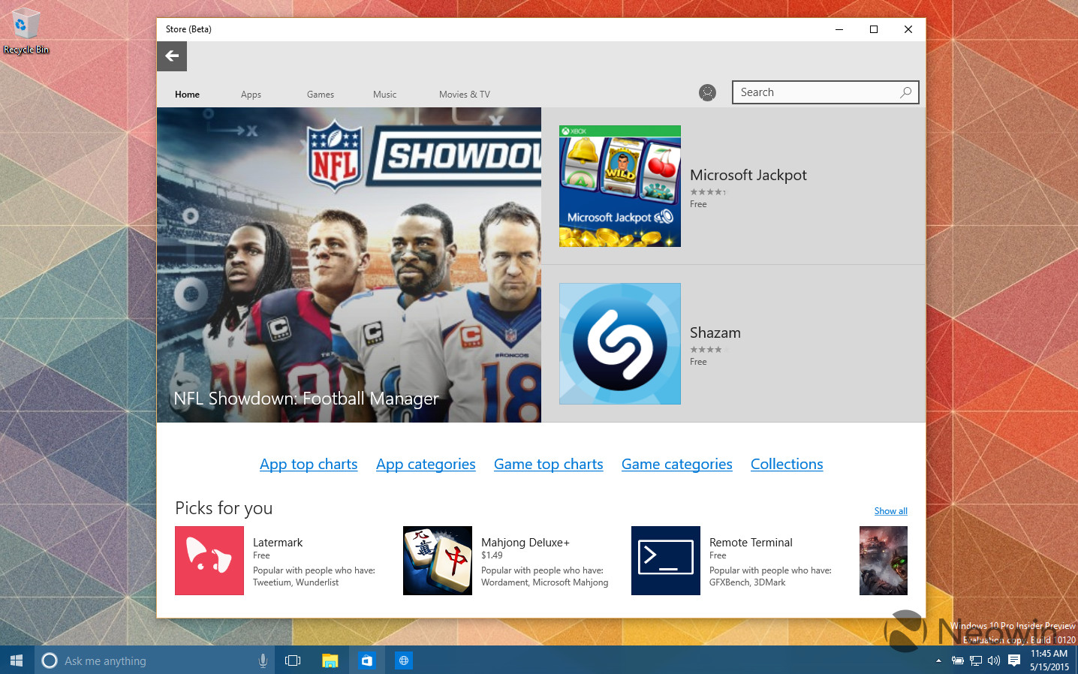The image size is (1078, 674).
Task: Open the Recycle Bin desktop icon
Action: (26, 31)
